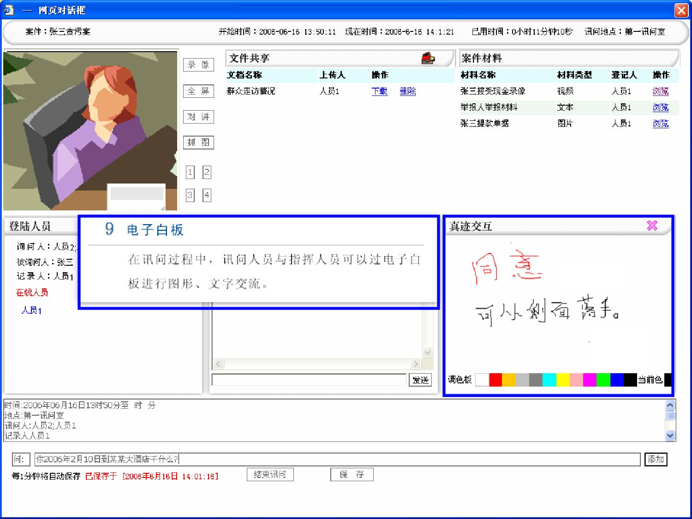Click chat box vertical scroll down arrow
This screenshot has width=692, height=519.
(427, 352)
